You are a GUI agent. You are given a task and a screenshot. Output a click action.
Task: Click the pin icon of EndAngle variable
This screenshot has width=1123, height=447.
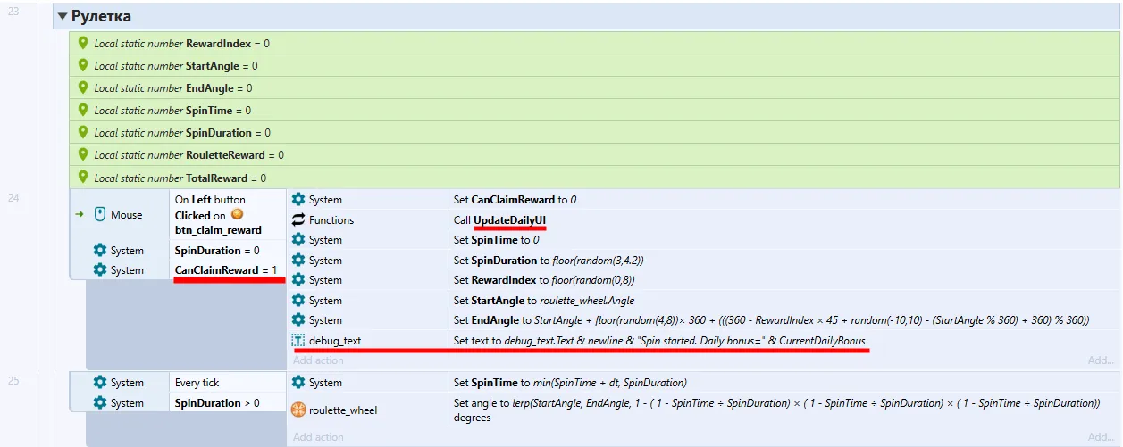(x=83, y=87)
